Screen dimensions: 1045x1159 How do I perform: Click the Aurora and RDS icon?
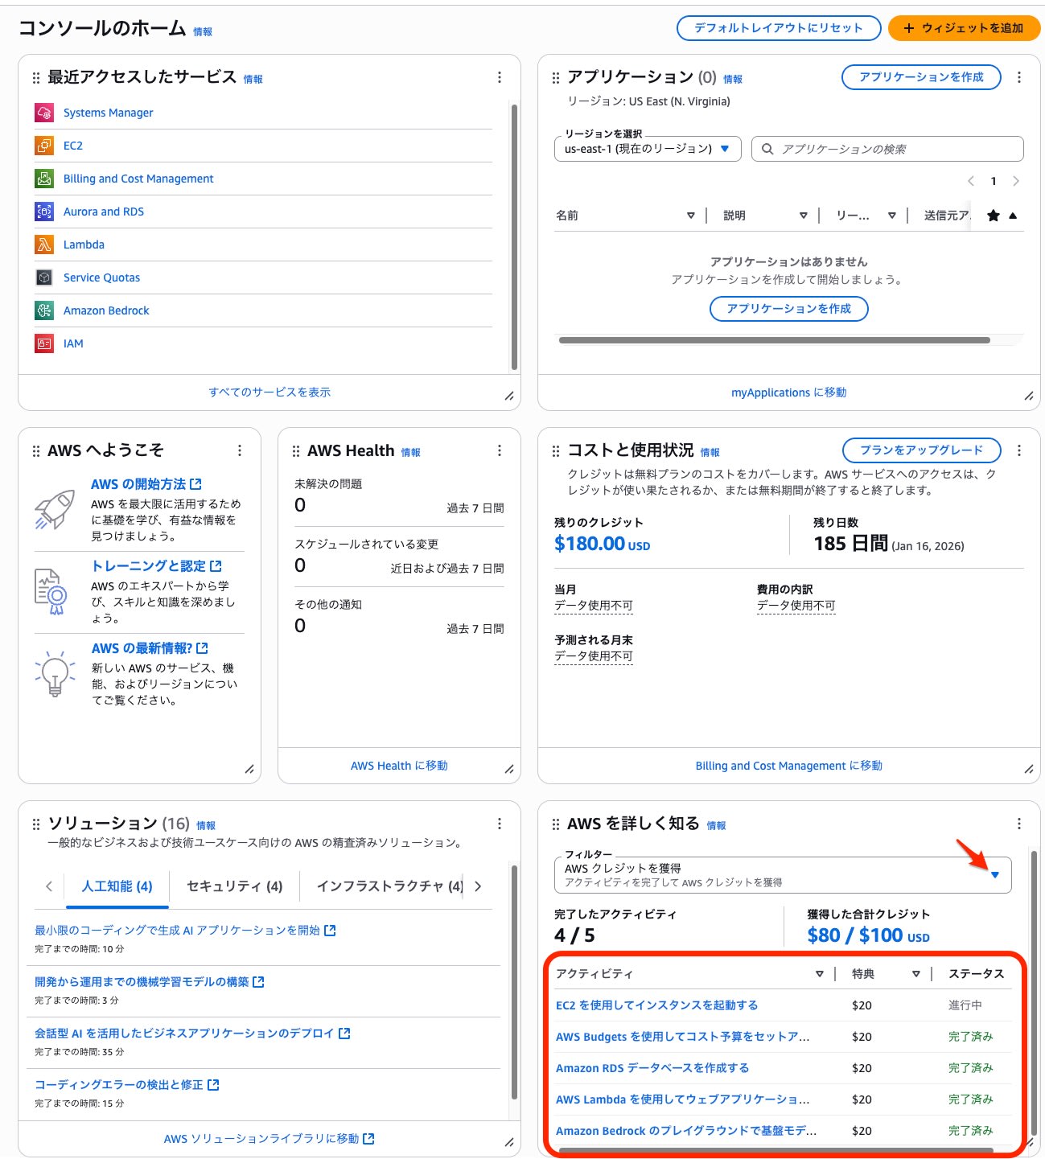click(44, 212)
